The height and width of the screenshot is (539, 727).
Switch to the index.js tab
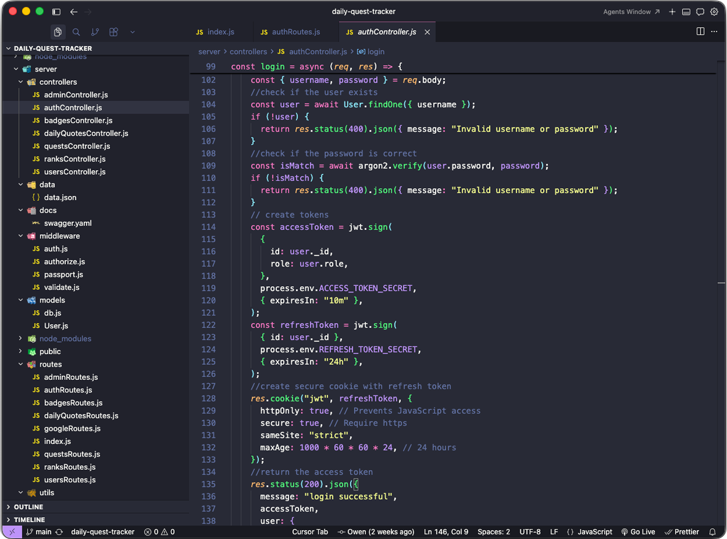(221, 32)
